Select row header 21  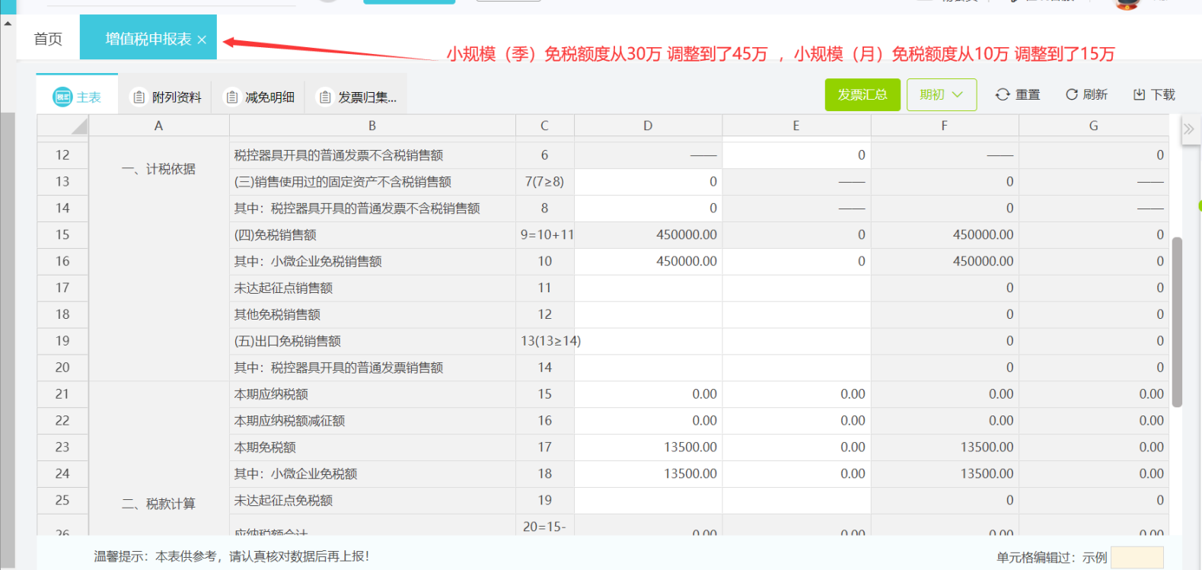62,394
